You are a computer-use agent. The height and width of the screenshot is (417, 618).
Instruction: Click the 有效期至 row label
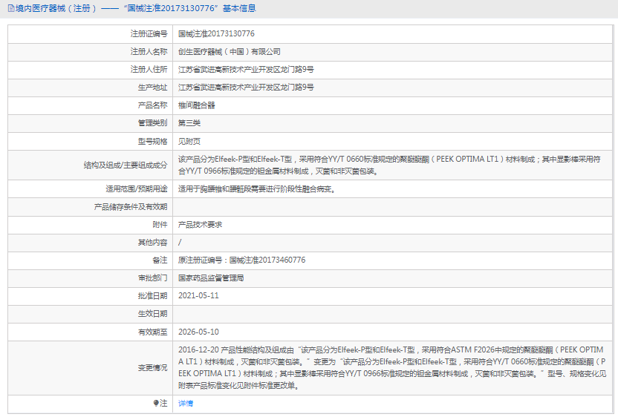(152, 332)
